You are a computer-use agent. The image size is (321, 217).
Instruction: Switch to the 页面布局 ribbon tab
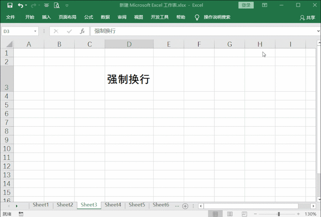68,17
